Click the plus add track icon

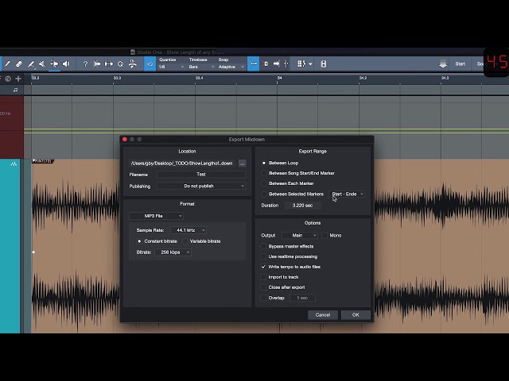pos(18,79)
